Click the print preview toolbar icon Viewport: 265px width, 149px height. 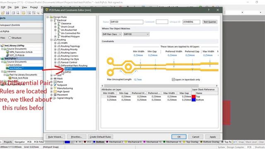point(18,13)
